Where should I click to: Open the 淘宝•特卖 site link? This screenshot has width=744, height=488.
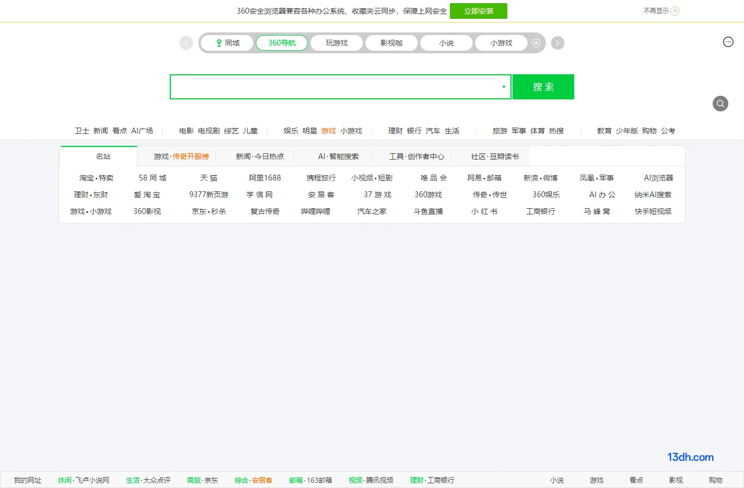click(96, 178)
